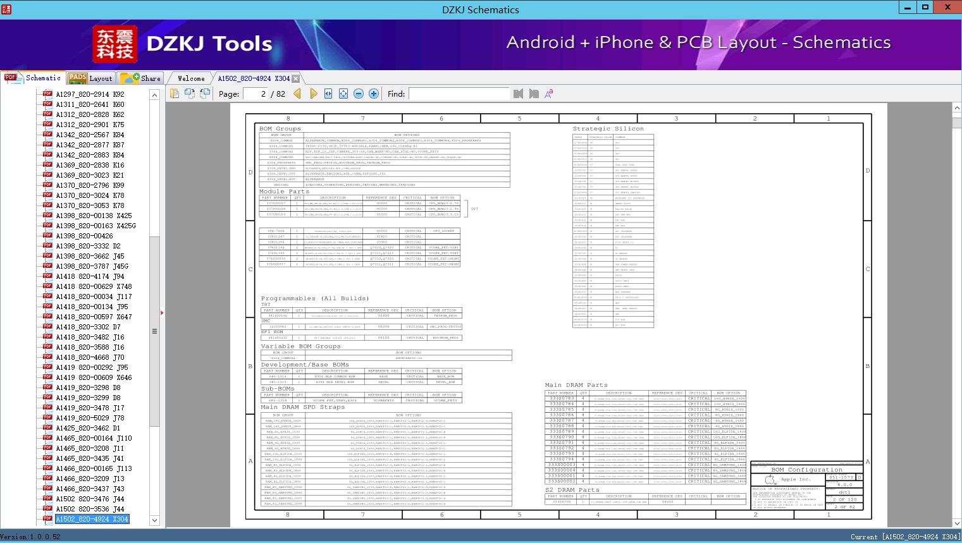Fit the whole page in view
962x543 pixels.
point(343,94)
